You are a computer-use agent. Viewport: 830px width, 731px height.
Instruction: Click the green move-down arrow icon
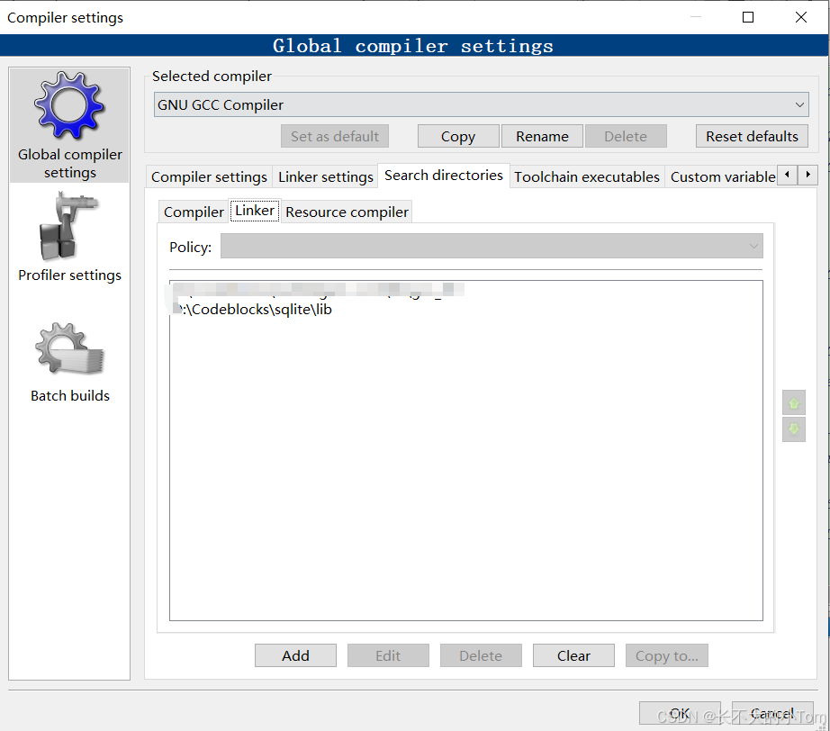click(793, 429)
